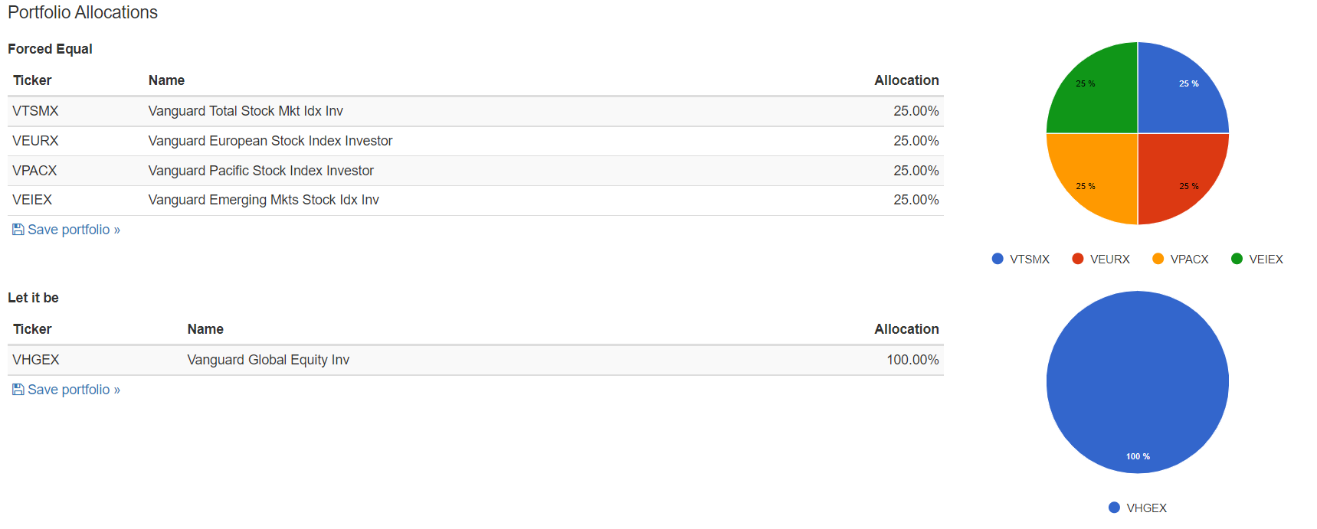Click save icon under Let it be table
The width and height of the screenshot is (1317, 529).
(18, 390)
